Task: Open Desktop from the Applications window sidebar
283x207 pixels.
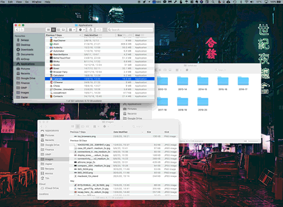Action: pyautogui.click(x=26, y=45)
